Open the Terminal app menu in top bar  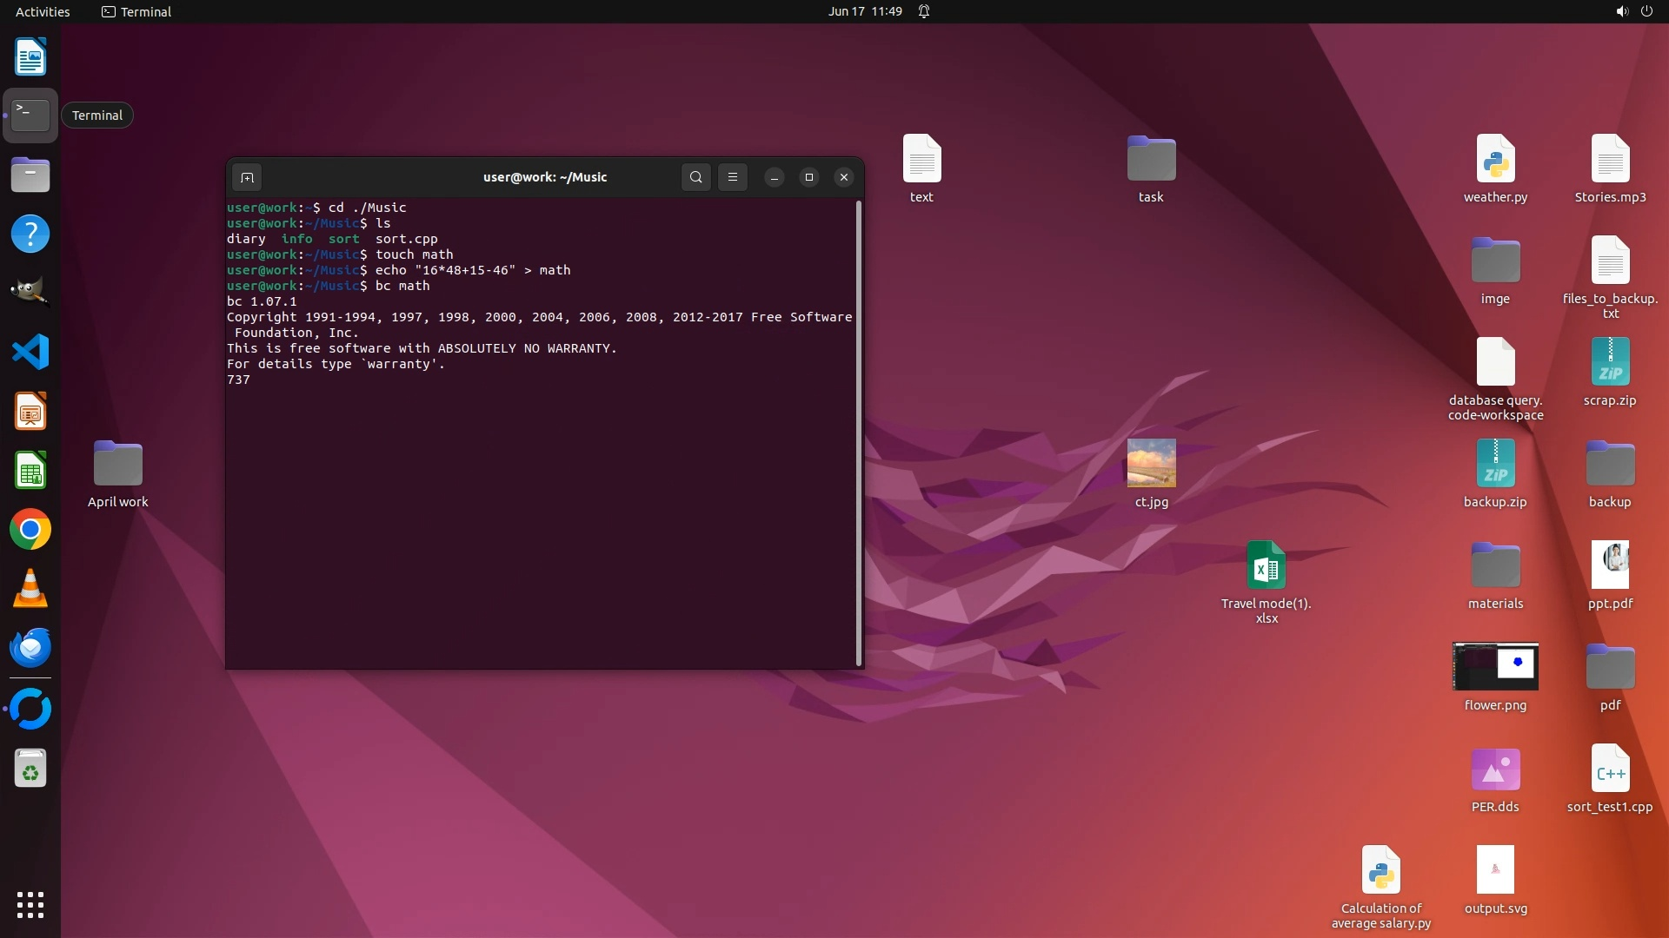tap(136, 11)
